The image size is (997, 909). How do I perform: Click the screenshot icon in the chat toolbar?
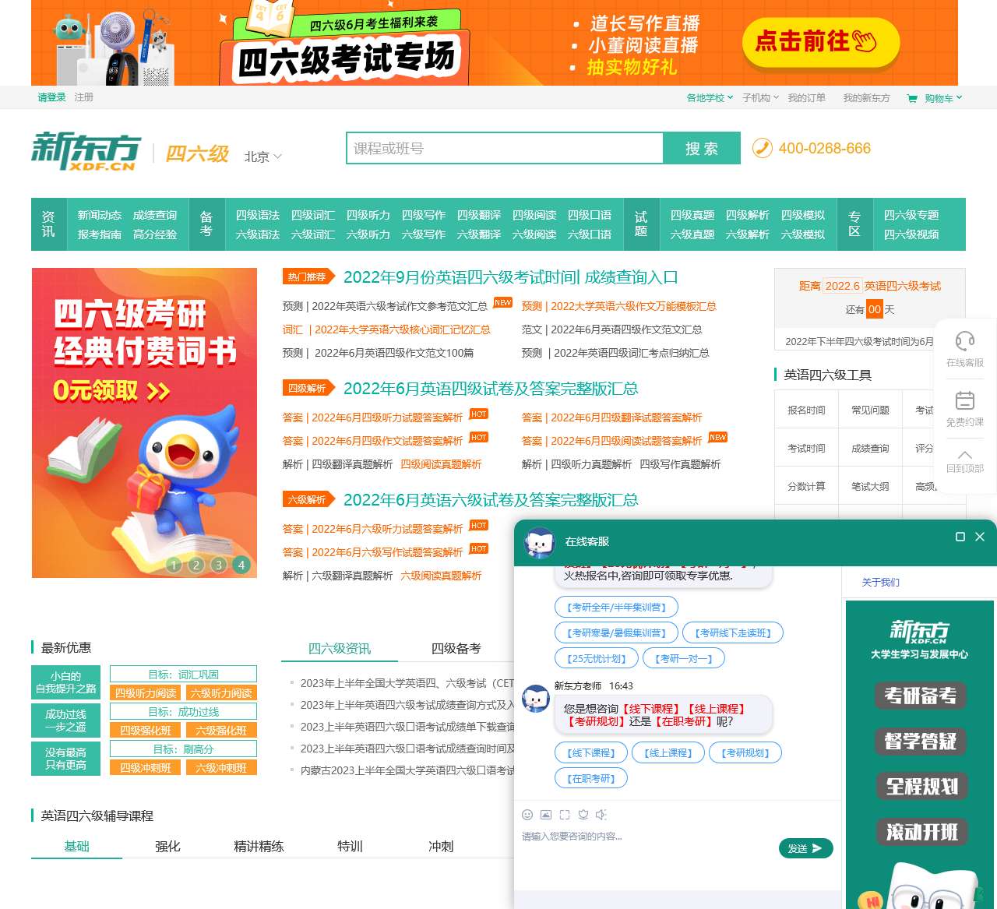pyautogui.click(x=564, y=815)
